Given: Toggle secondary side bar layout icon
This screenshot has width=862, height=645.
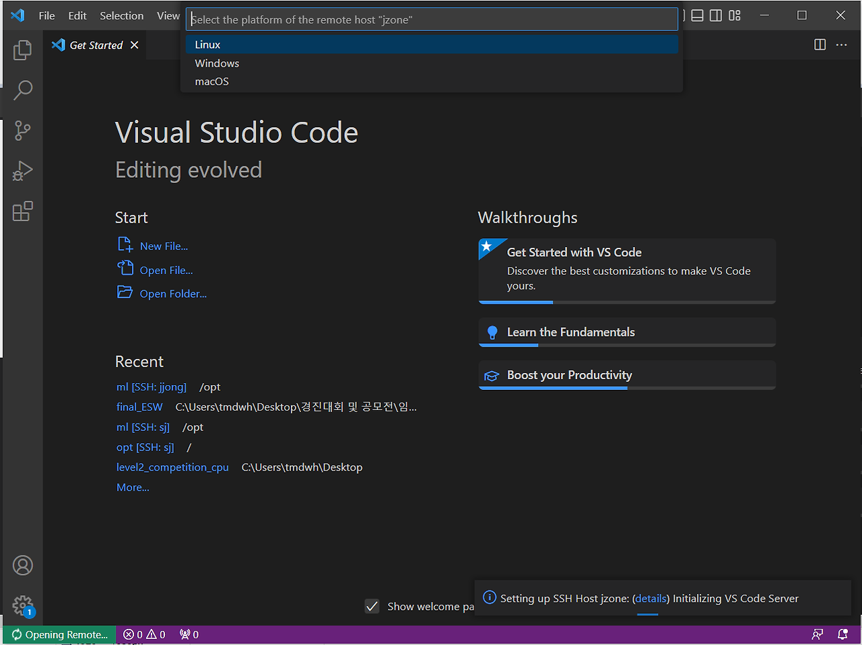Looking at the screenshot, I should click(716, 15).
